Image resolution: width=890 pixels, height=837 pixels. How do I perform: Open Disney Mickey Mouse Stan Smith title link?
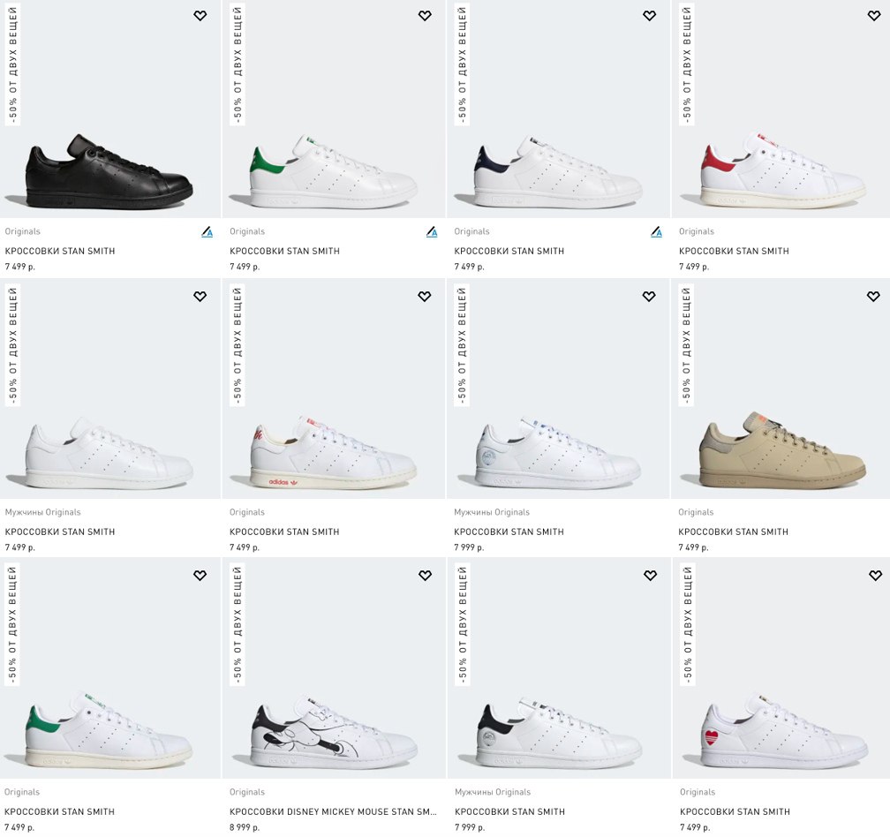333,811
